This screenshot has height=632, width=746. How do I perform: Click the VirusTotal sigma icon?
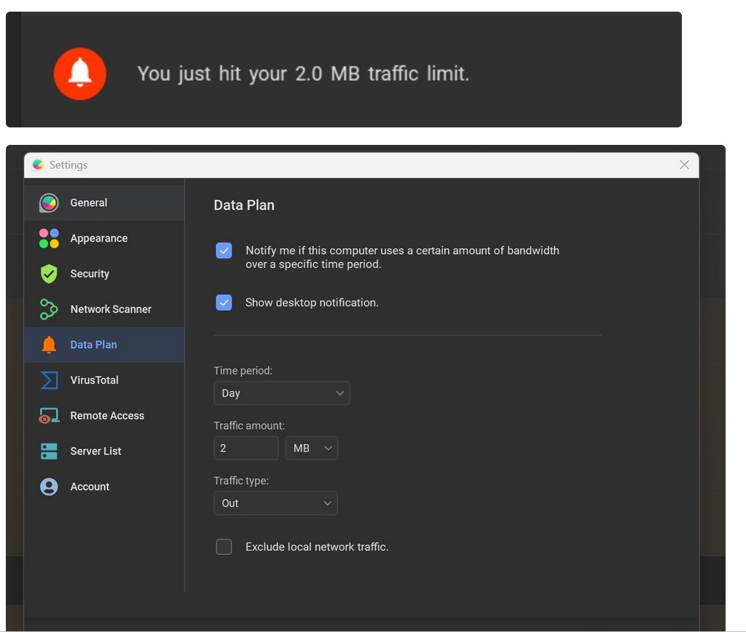click(49, 380)
